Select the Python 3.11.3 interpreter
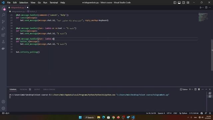This screenshot has height=120, width=213. [x=194, y=113]
